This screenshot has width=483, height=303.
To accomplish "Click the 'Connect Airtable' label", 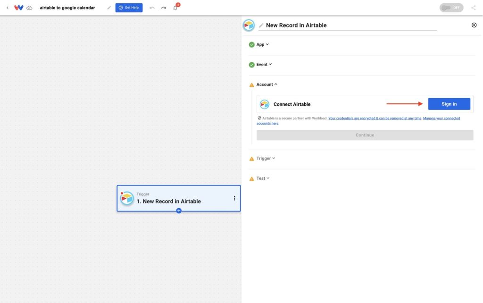I will click(292, 104).
